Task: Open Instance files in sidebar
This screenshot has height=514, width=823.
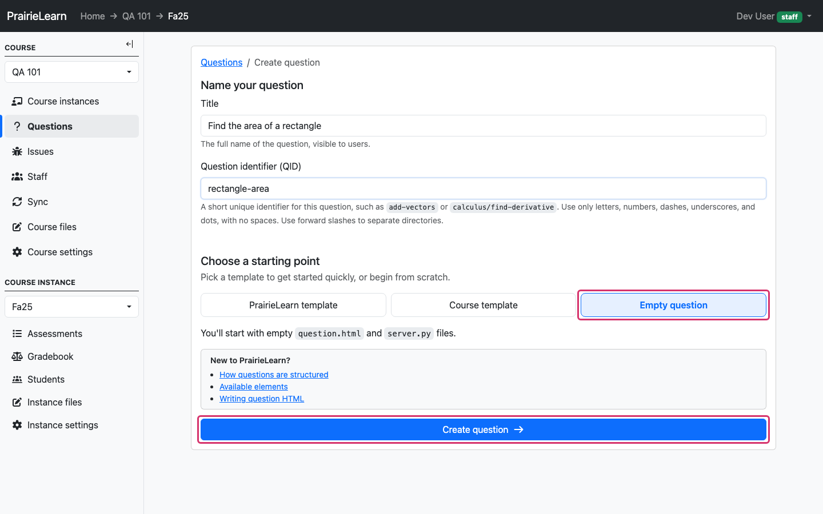Action: coord(71,402)
